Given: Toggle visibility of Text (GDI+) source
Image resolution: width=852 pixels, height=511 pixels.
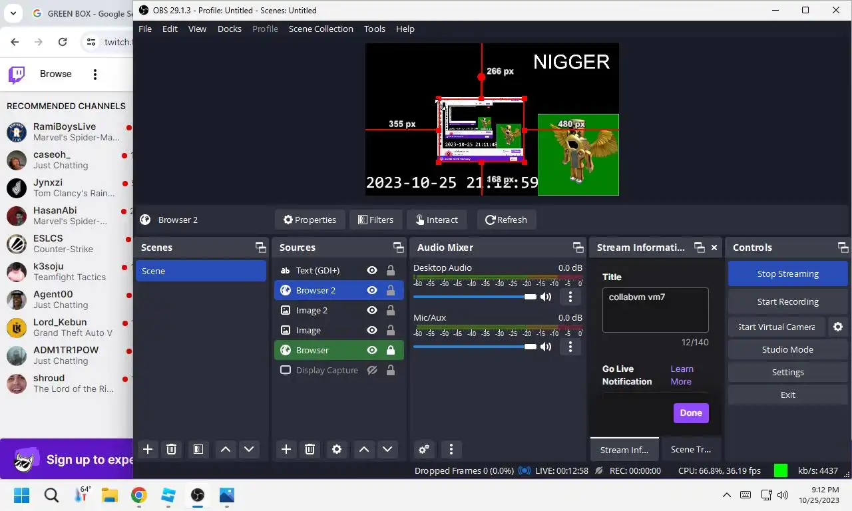Looking at the screenshot, I should [372, 270].
